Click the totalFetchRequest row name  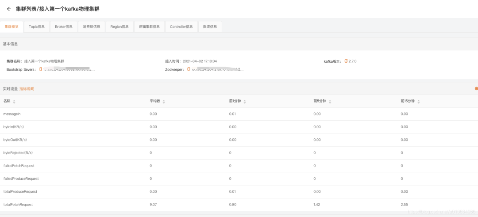tap(18, 205)
